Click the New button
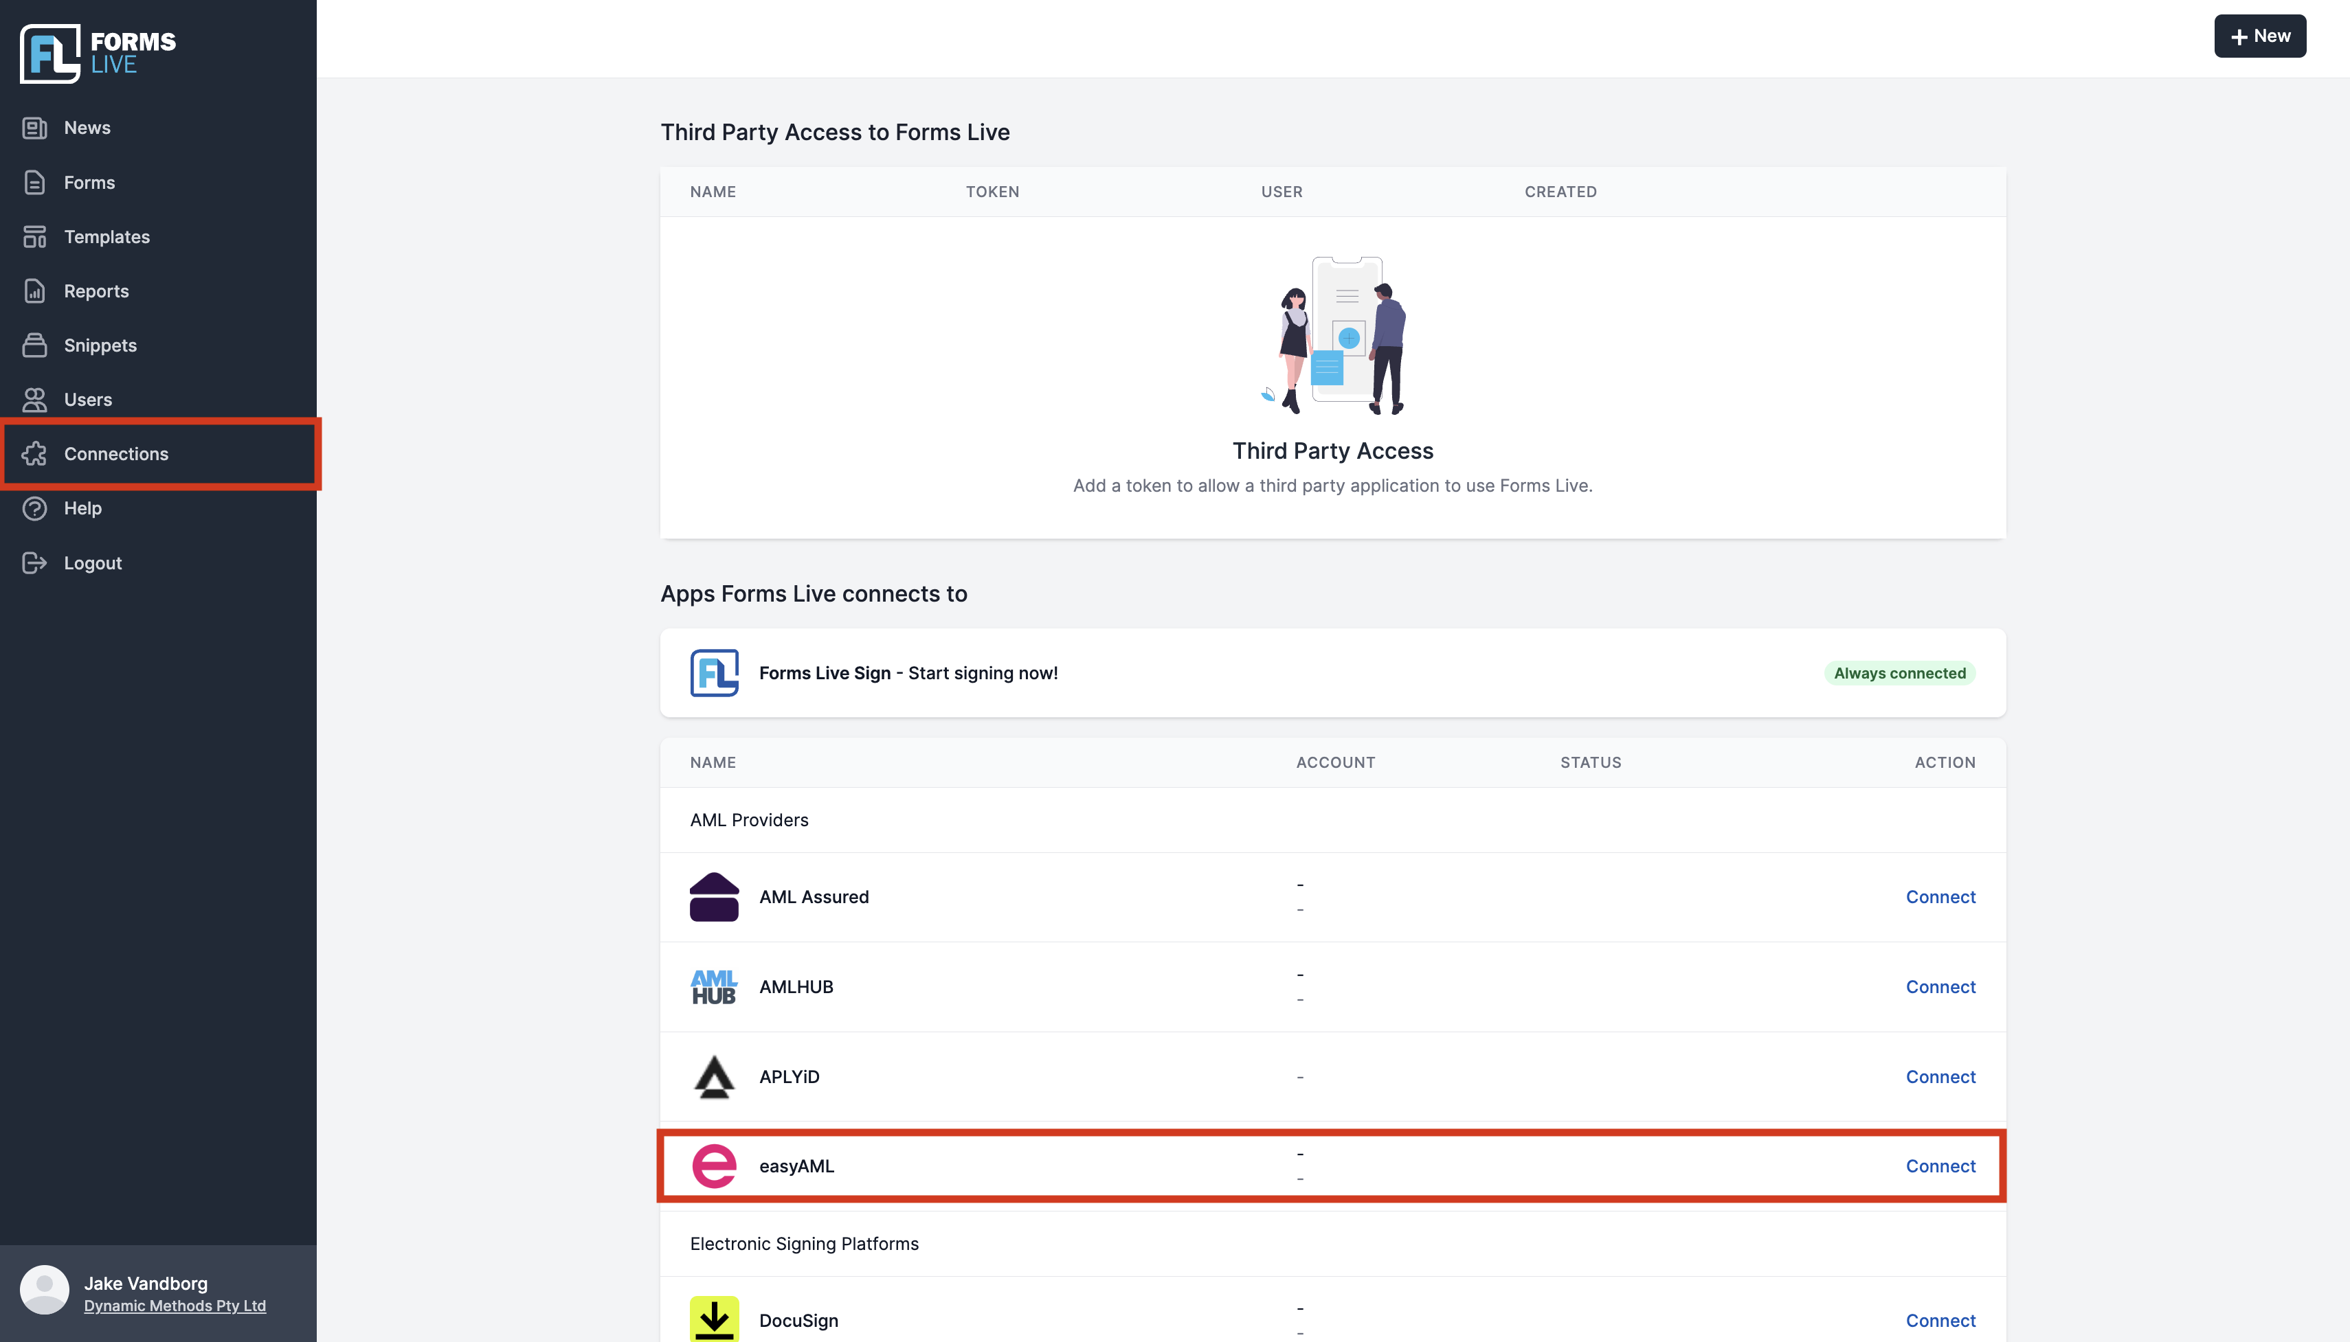This screenshot has width=2350, height=1342. coord(2260,36)
